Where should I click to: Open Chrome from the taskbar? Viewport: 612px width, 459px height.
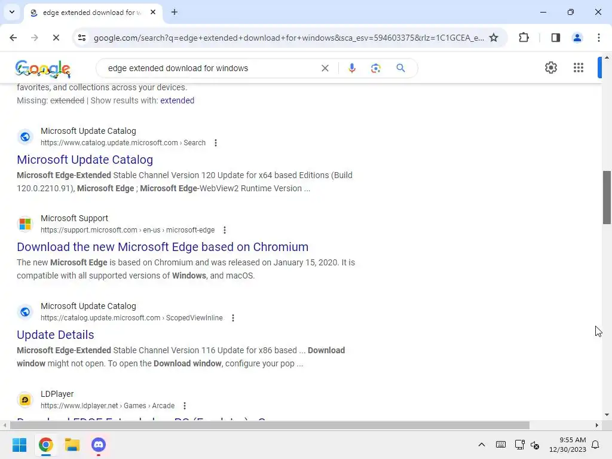click(45, 445)
